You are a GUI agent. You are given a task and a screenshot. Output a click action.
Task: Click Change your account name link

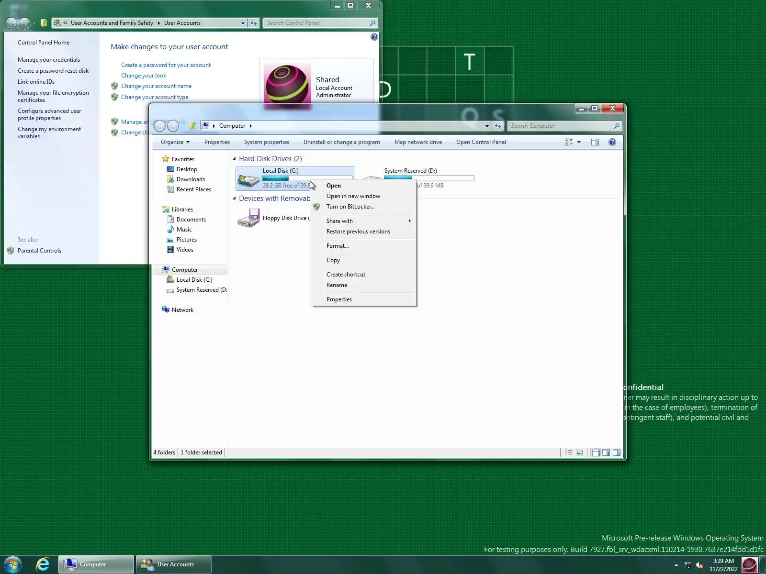click(x=156, y=86)
